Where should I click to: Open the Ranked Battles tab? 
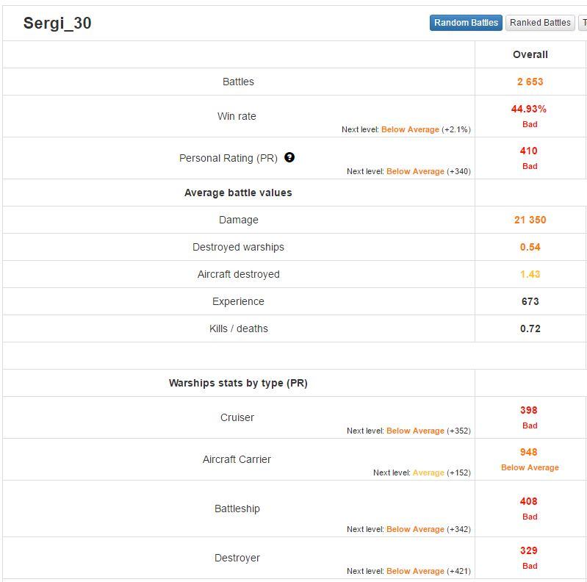pyautogui.click(x=540, y=23)
